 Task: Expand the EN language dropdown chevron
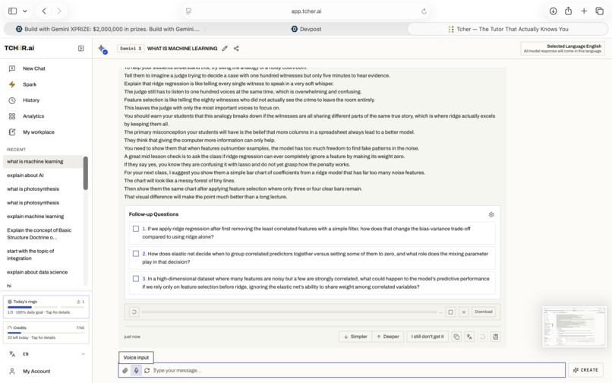(x=83, y=354)
